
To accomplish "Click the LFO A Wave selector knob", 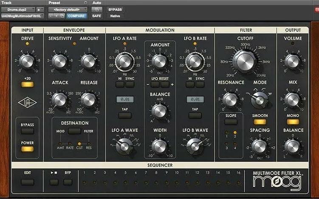I will pos(124,146).
